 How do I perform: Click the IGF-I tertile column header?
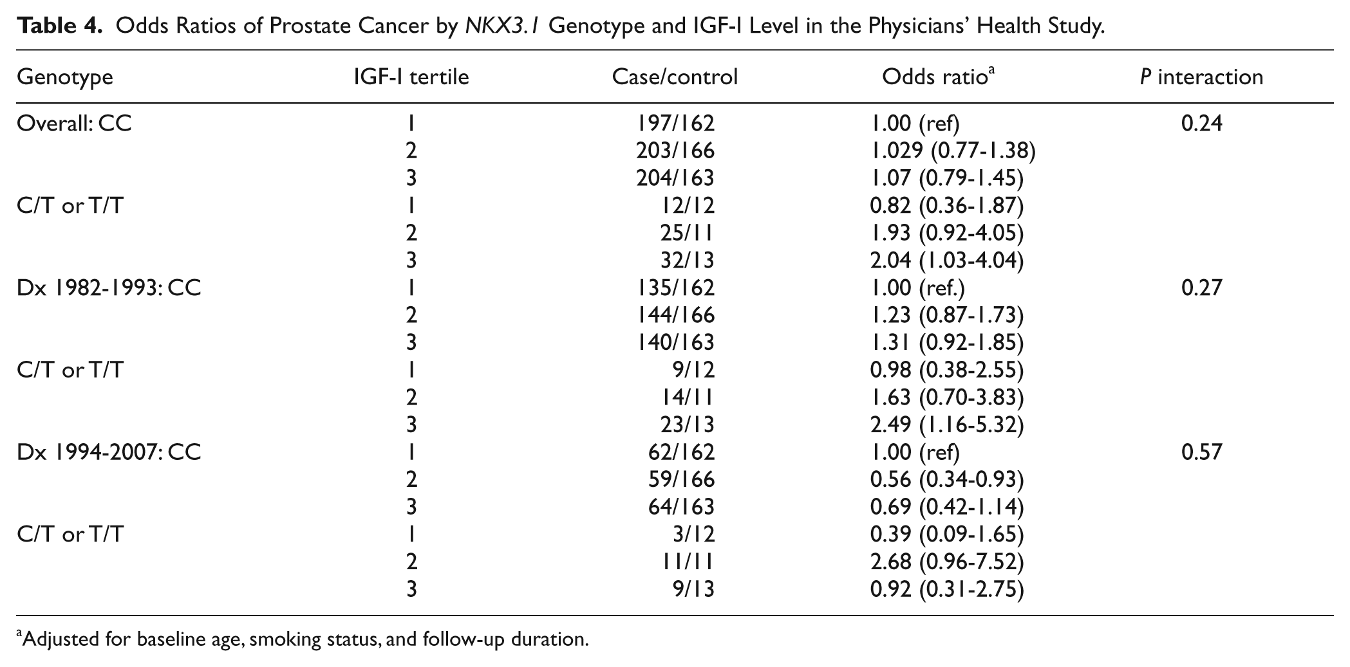point(411,77)
